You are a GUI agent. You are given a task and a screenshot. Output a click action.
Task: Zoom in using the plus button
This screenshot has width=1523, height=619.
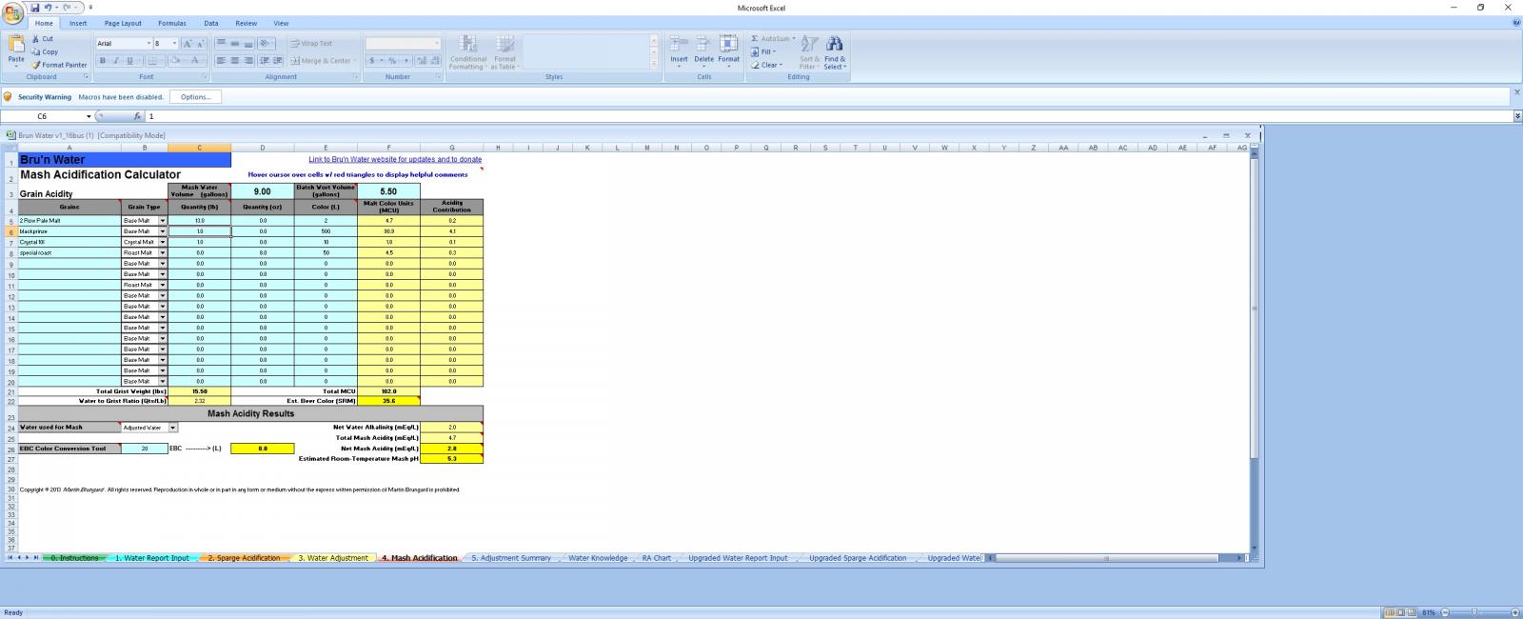coord(1513,612)
